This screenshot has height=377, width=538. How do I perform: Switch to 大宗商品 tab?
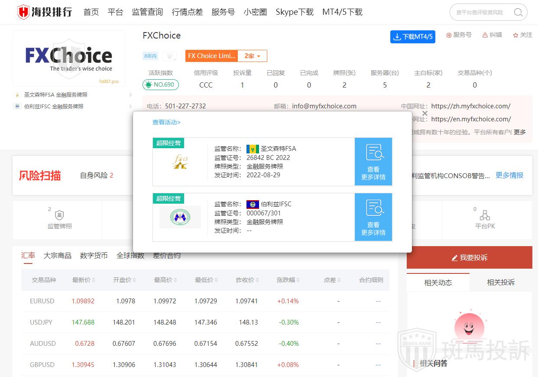pyautogui.click(x=57, y=256)
